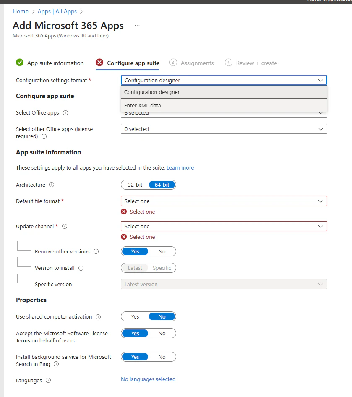Click info icon next to Select Office apps
Screen dimensions: 352x397
[65, 113]
